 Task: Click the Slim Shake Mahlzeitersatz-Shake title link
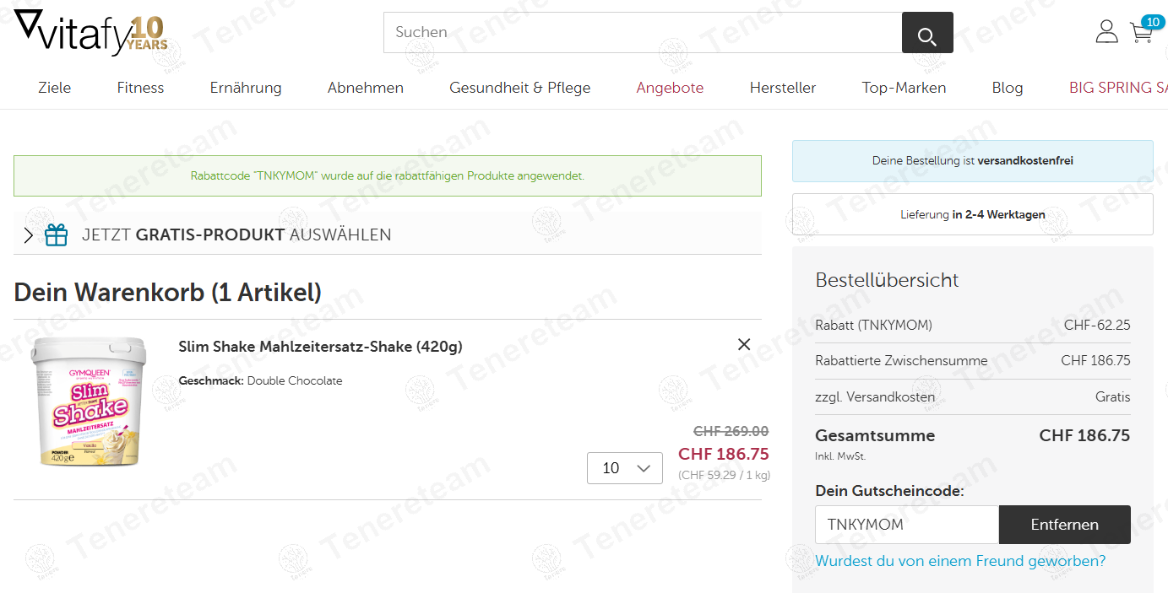tap(321, 347)
